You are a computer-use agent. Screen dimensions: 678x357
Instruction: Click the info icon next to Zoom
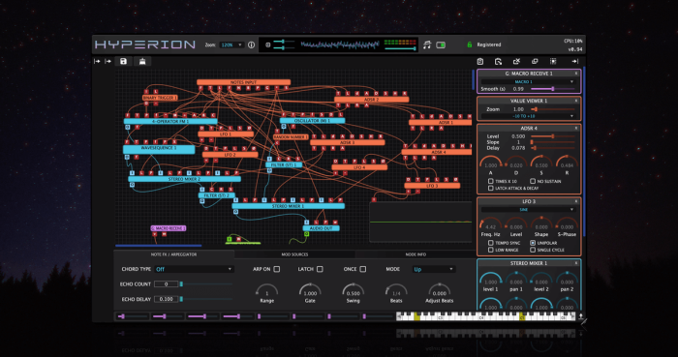click(x=251, y=45)
